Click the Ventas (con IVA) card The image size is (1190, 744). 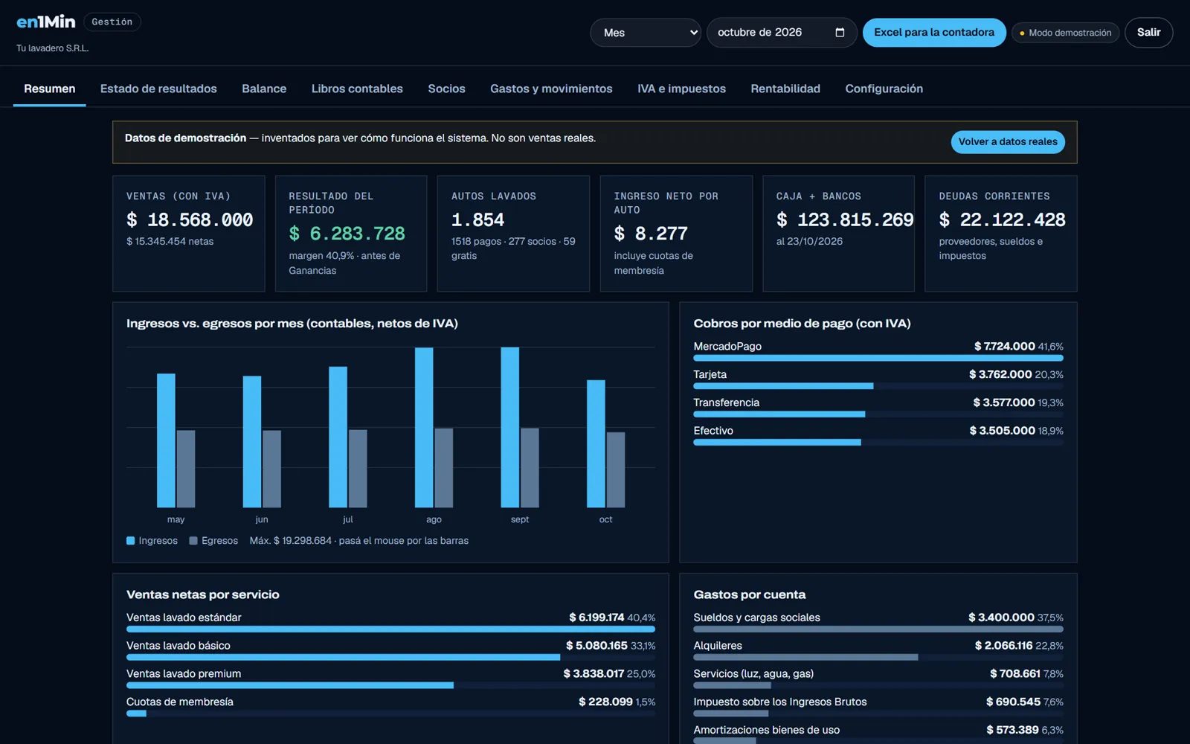(x=189, y=234)
